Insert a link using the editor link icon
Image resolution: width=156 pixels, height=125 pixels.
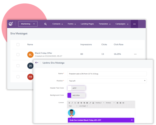tap(90, 103)
